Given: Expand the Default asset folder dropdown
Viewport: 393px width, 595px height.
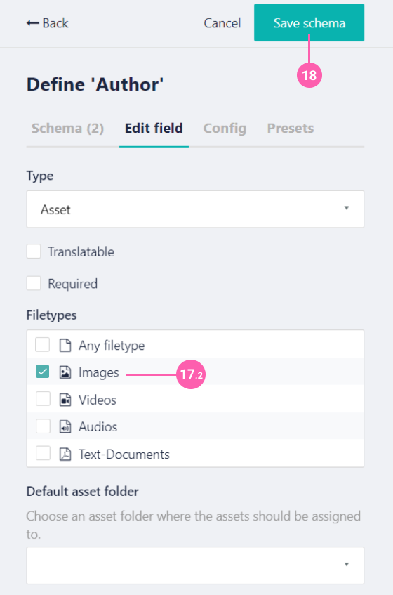Looking at the screenshot, I should (195, 565).
